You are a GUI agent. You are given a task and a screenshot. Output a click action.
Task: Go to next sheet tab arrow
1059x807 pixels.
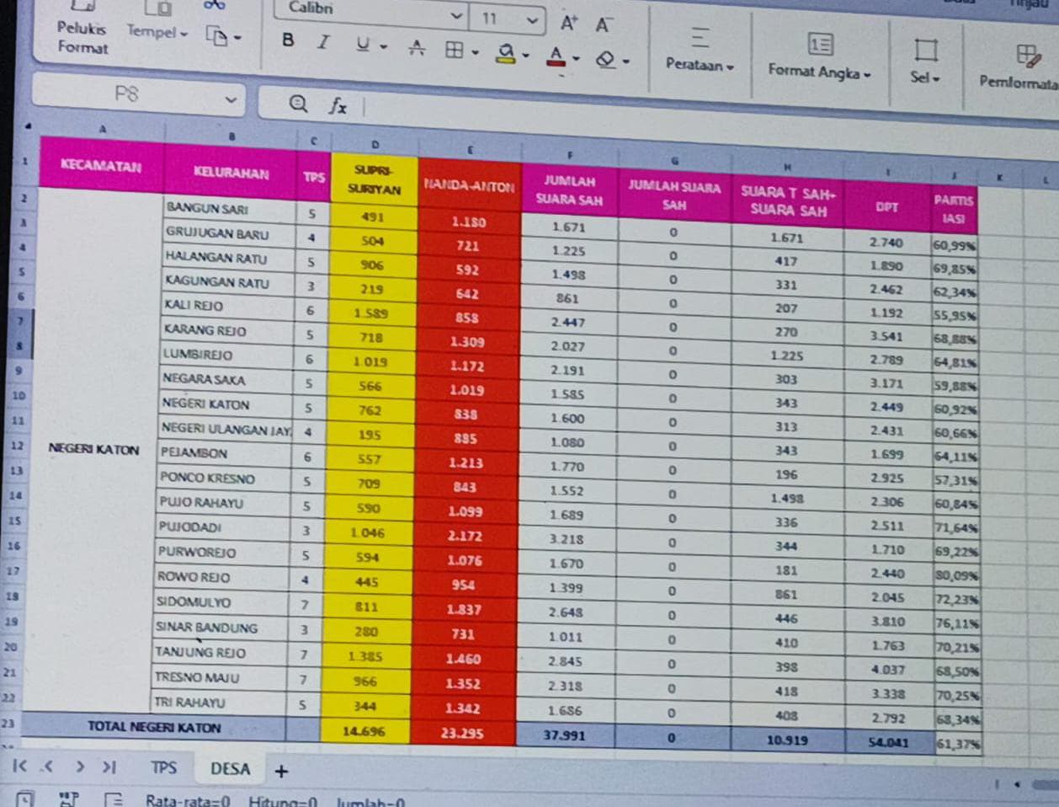pyautogui.click(x=80, y=767)
